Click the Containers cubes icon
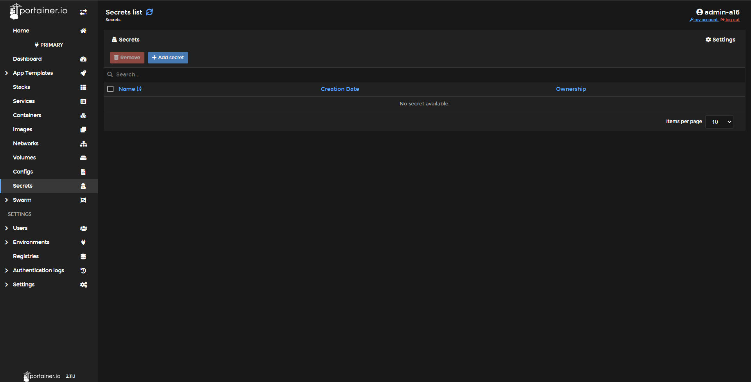The image size is (751, 382). pos(83,116)
